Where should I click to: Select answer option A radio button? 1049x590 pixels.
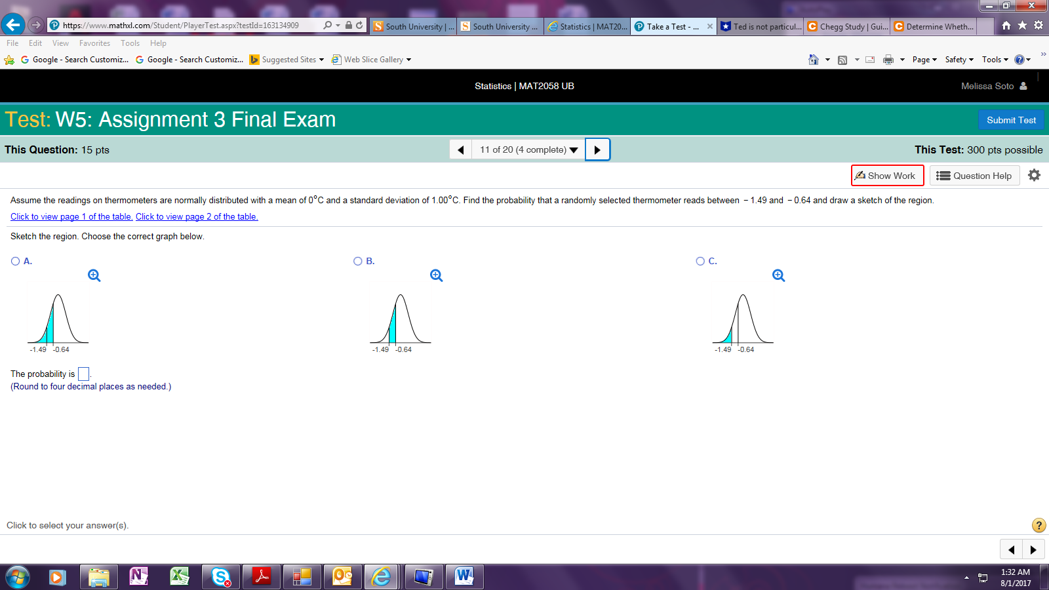(16, 261)
